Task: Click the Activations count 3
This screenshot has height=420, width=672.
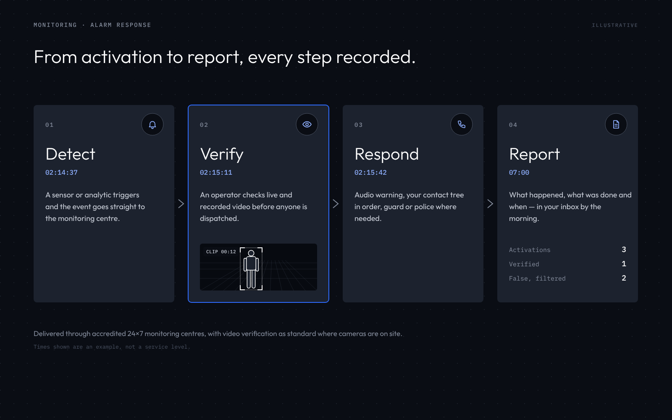Action: point(624,249)
